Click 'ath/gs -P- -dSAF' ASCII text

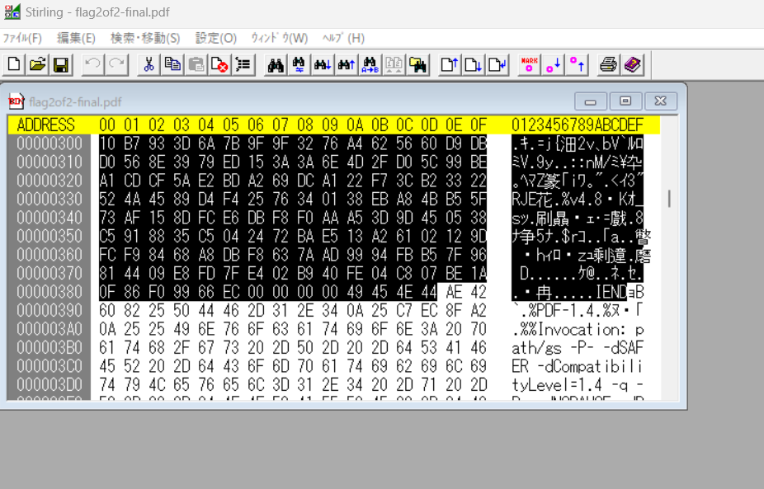(x=578, y=347)
